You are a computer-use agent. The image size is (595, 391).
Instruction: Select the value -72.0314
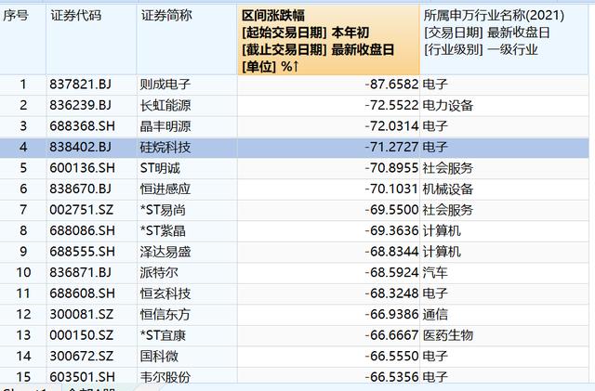pyautogui.click(x=391, y=126)
